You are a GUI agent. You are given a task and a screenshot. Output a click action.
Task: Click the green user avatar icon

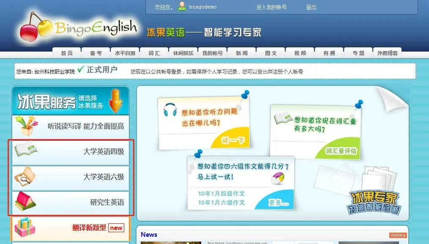coord(182,6)
